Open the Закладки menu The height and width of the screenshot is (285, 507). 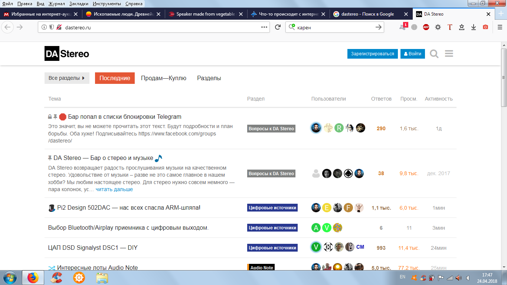[79, 4]
